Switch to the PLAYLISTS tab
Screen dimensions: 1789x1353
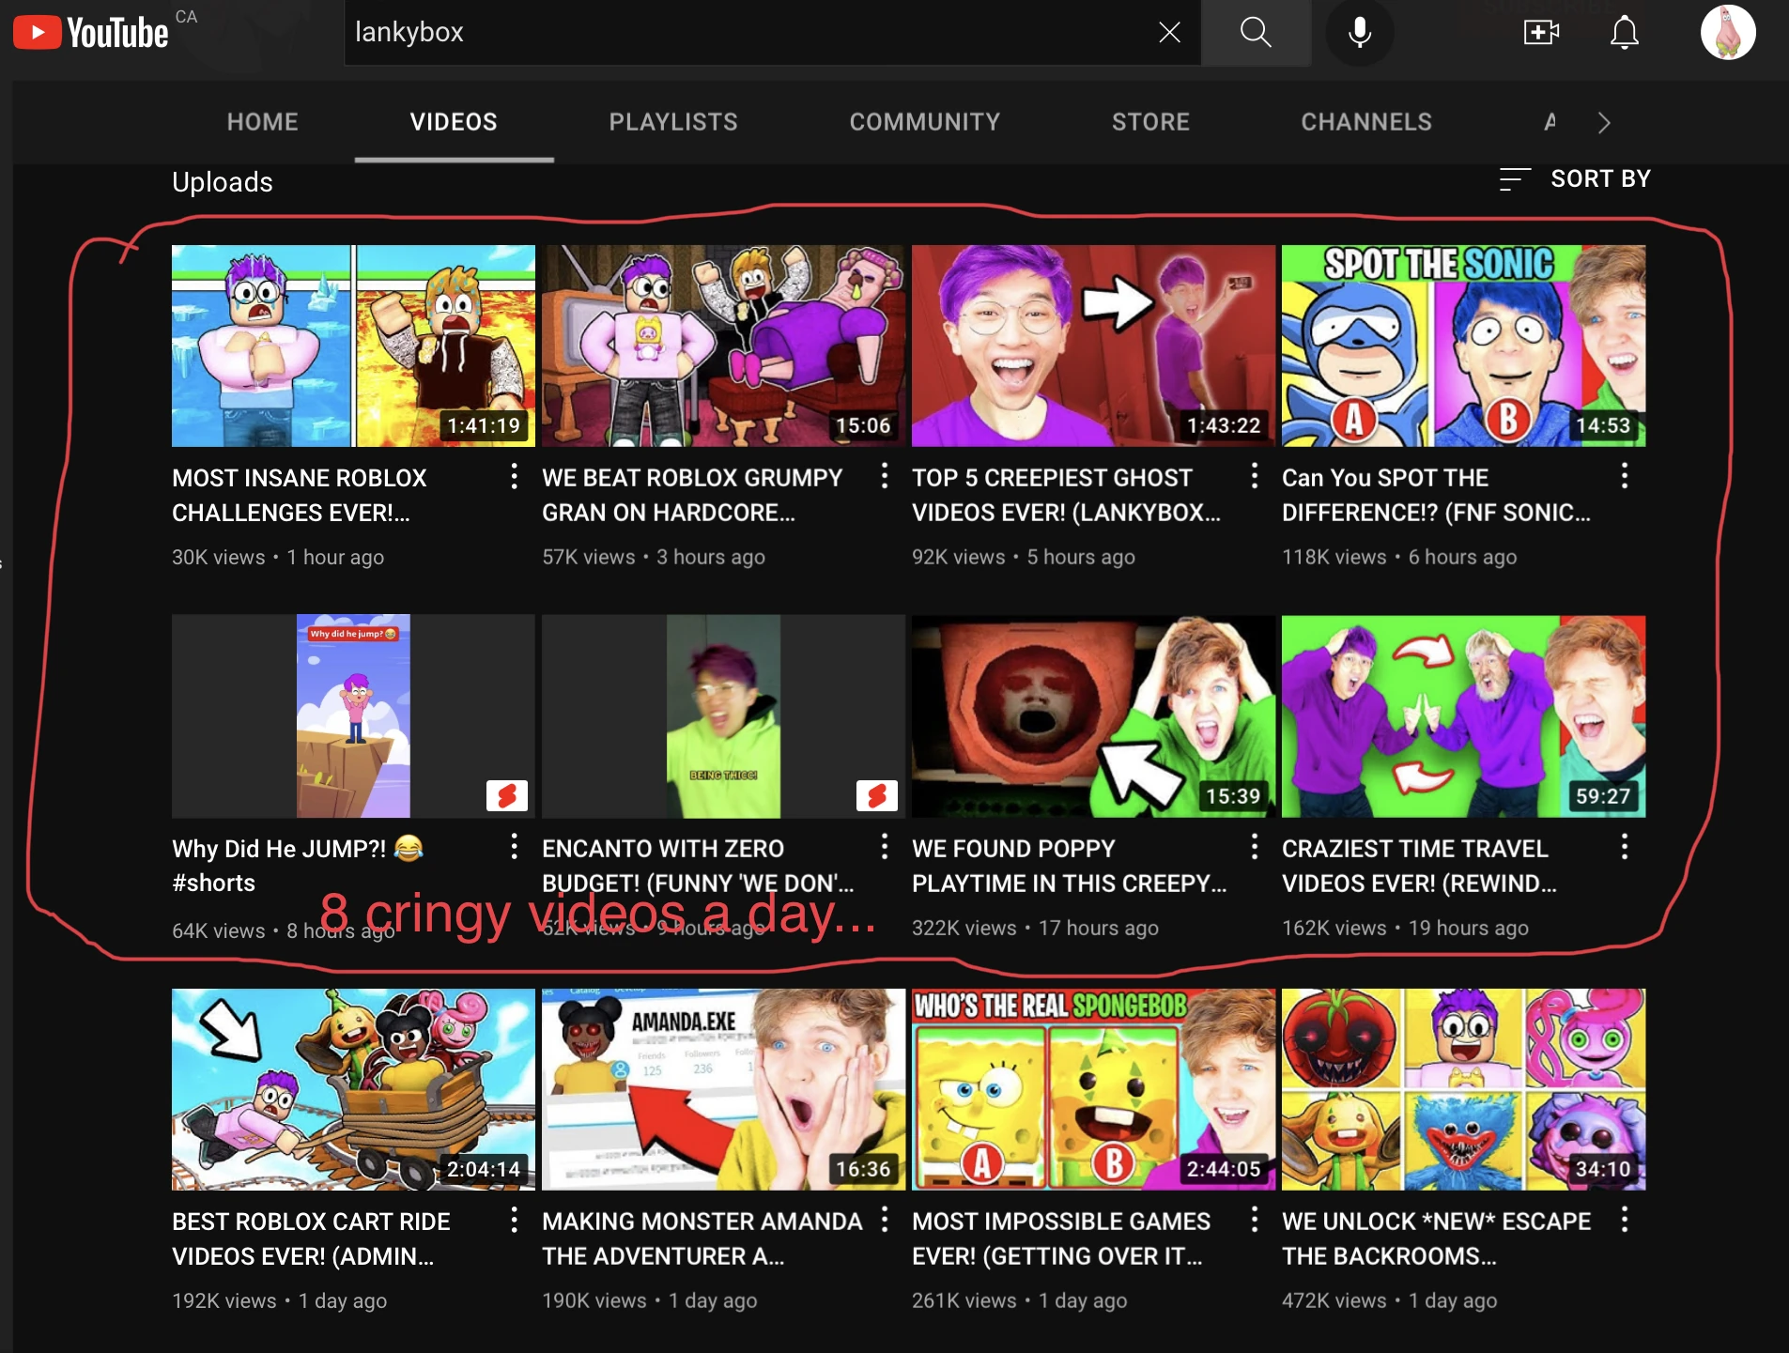point(672,121)
